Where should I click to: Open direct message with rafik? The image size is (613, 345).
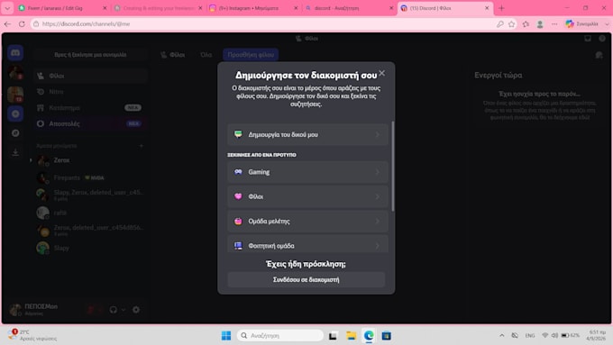click(90, 213)
